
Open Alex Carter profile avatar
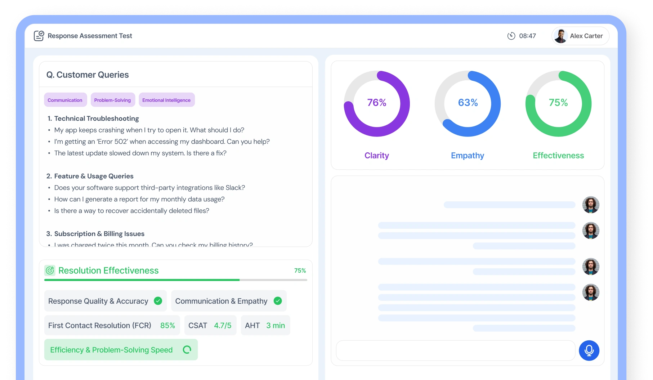point(560,36)
